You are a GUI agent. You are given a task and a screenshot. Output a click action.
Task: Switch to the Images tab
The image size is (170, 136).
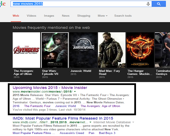[x=49, y=16]
